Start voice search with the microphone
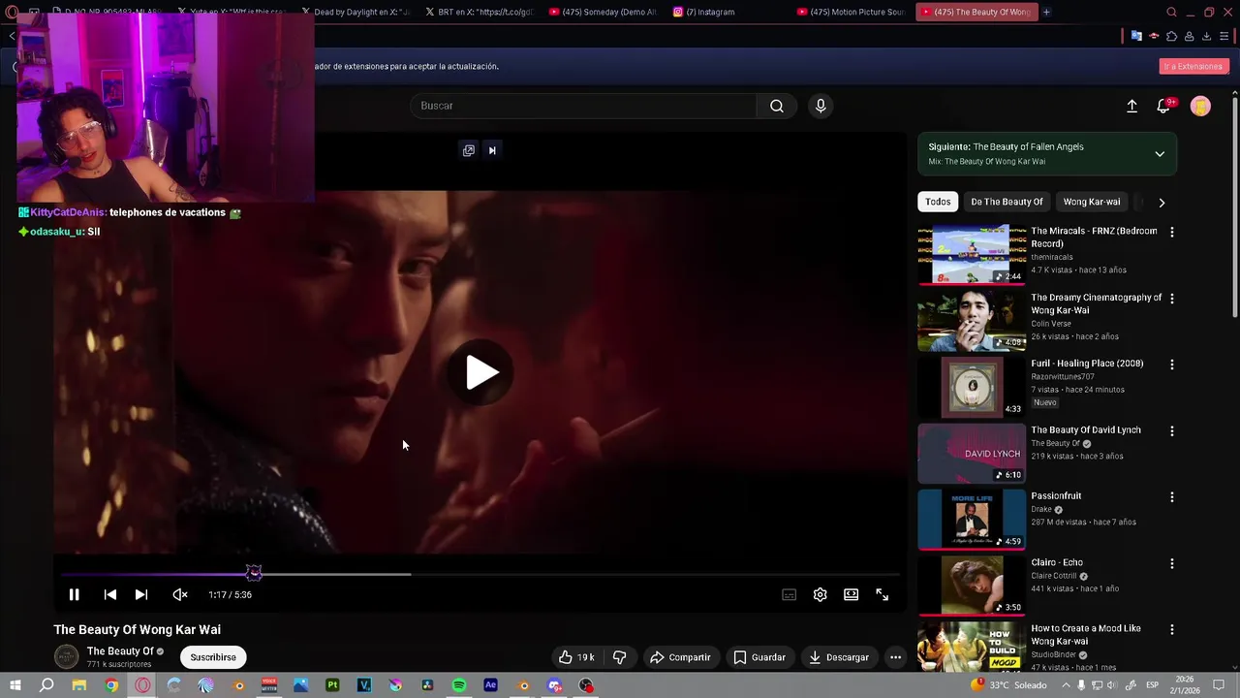The image size is (1240, 698). pos(821,106)
